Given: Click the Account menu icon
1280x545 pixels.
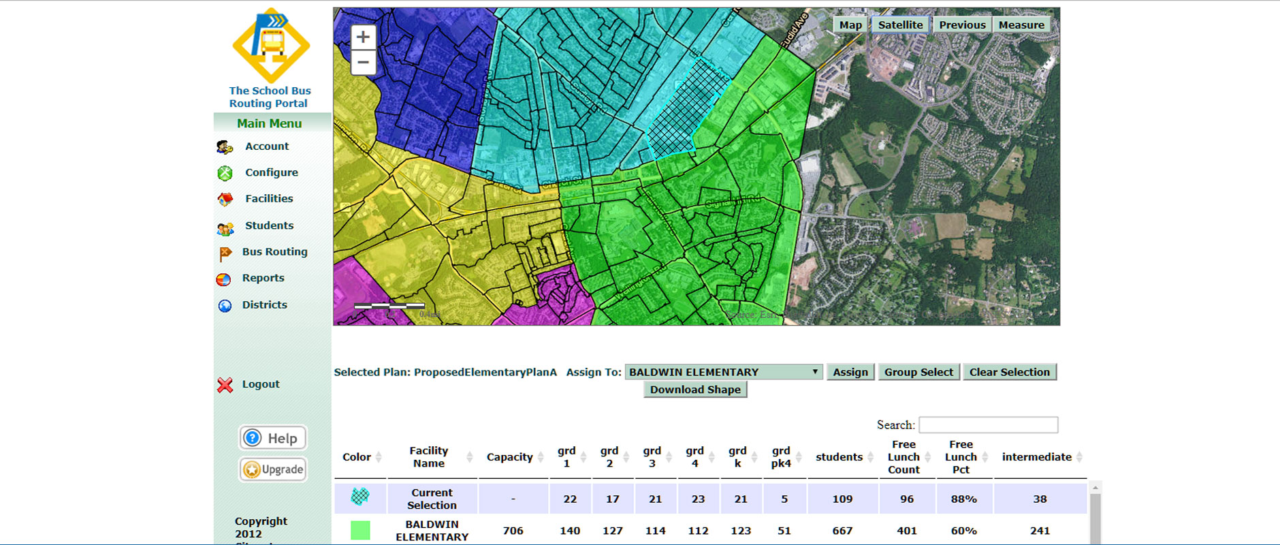Looking at the screenshot, I should pyautogui.click(x=225, y=146).
